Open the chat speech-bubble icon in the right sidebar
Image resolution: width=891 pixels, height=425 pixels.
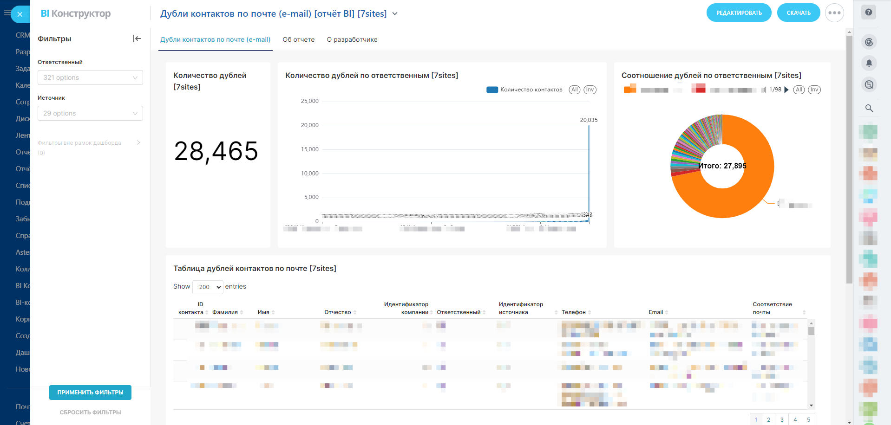(x=869, y=84)
